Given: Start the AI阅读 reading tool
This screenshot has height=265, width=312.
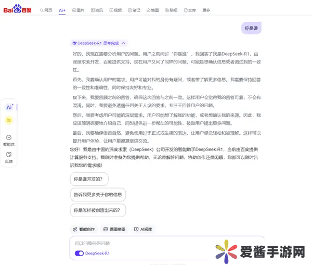Looking at the screenshot, I should (x=142, y=229).
